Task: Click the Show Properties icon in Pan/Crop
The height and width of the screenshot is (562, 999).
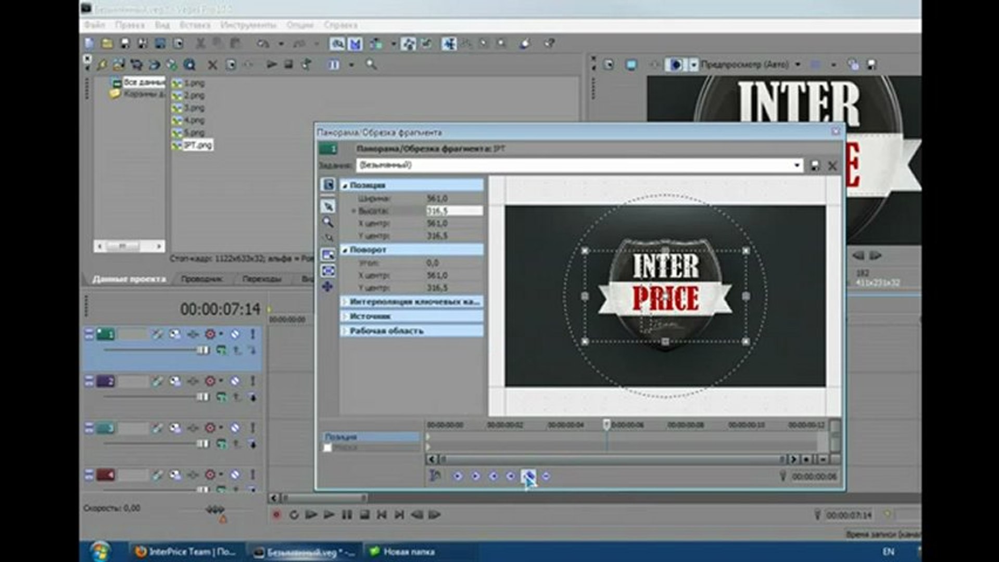Action: (x=328, y=185)
